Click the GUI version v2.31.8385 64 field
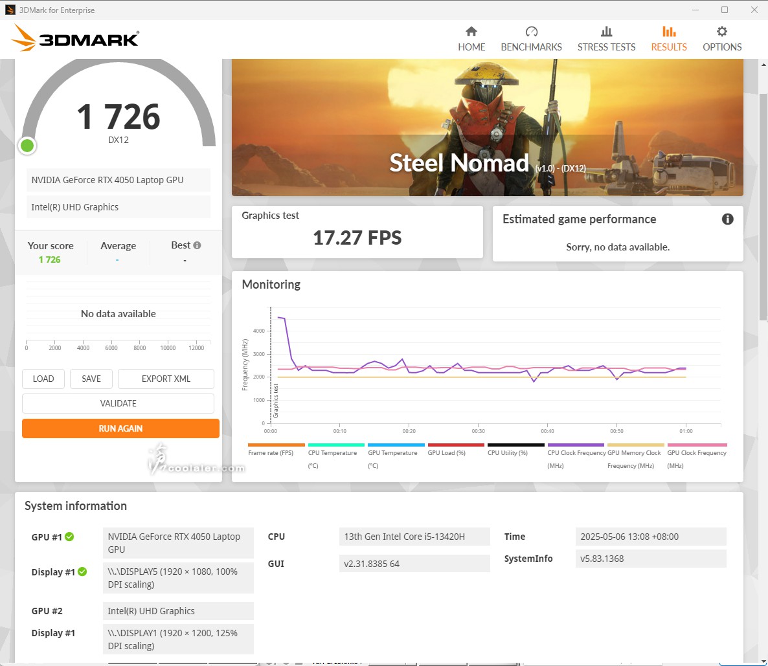 414,564
